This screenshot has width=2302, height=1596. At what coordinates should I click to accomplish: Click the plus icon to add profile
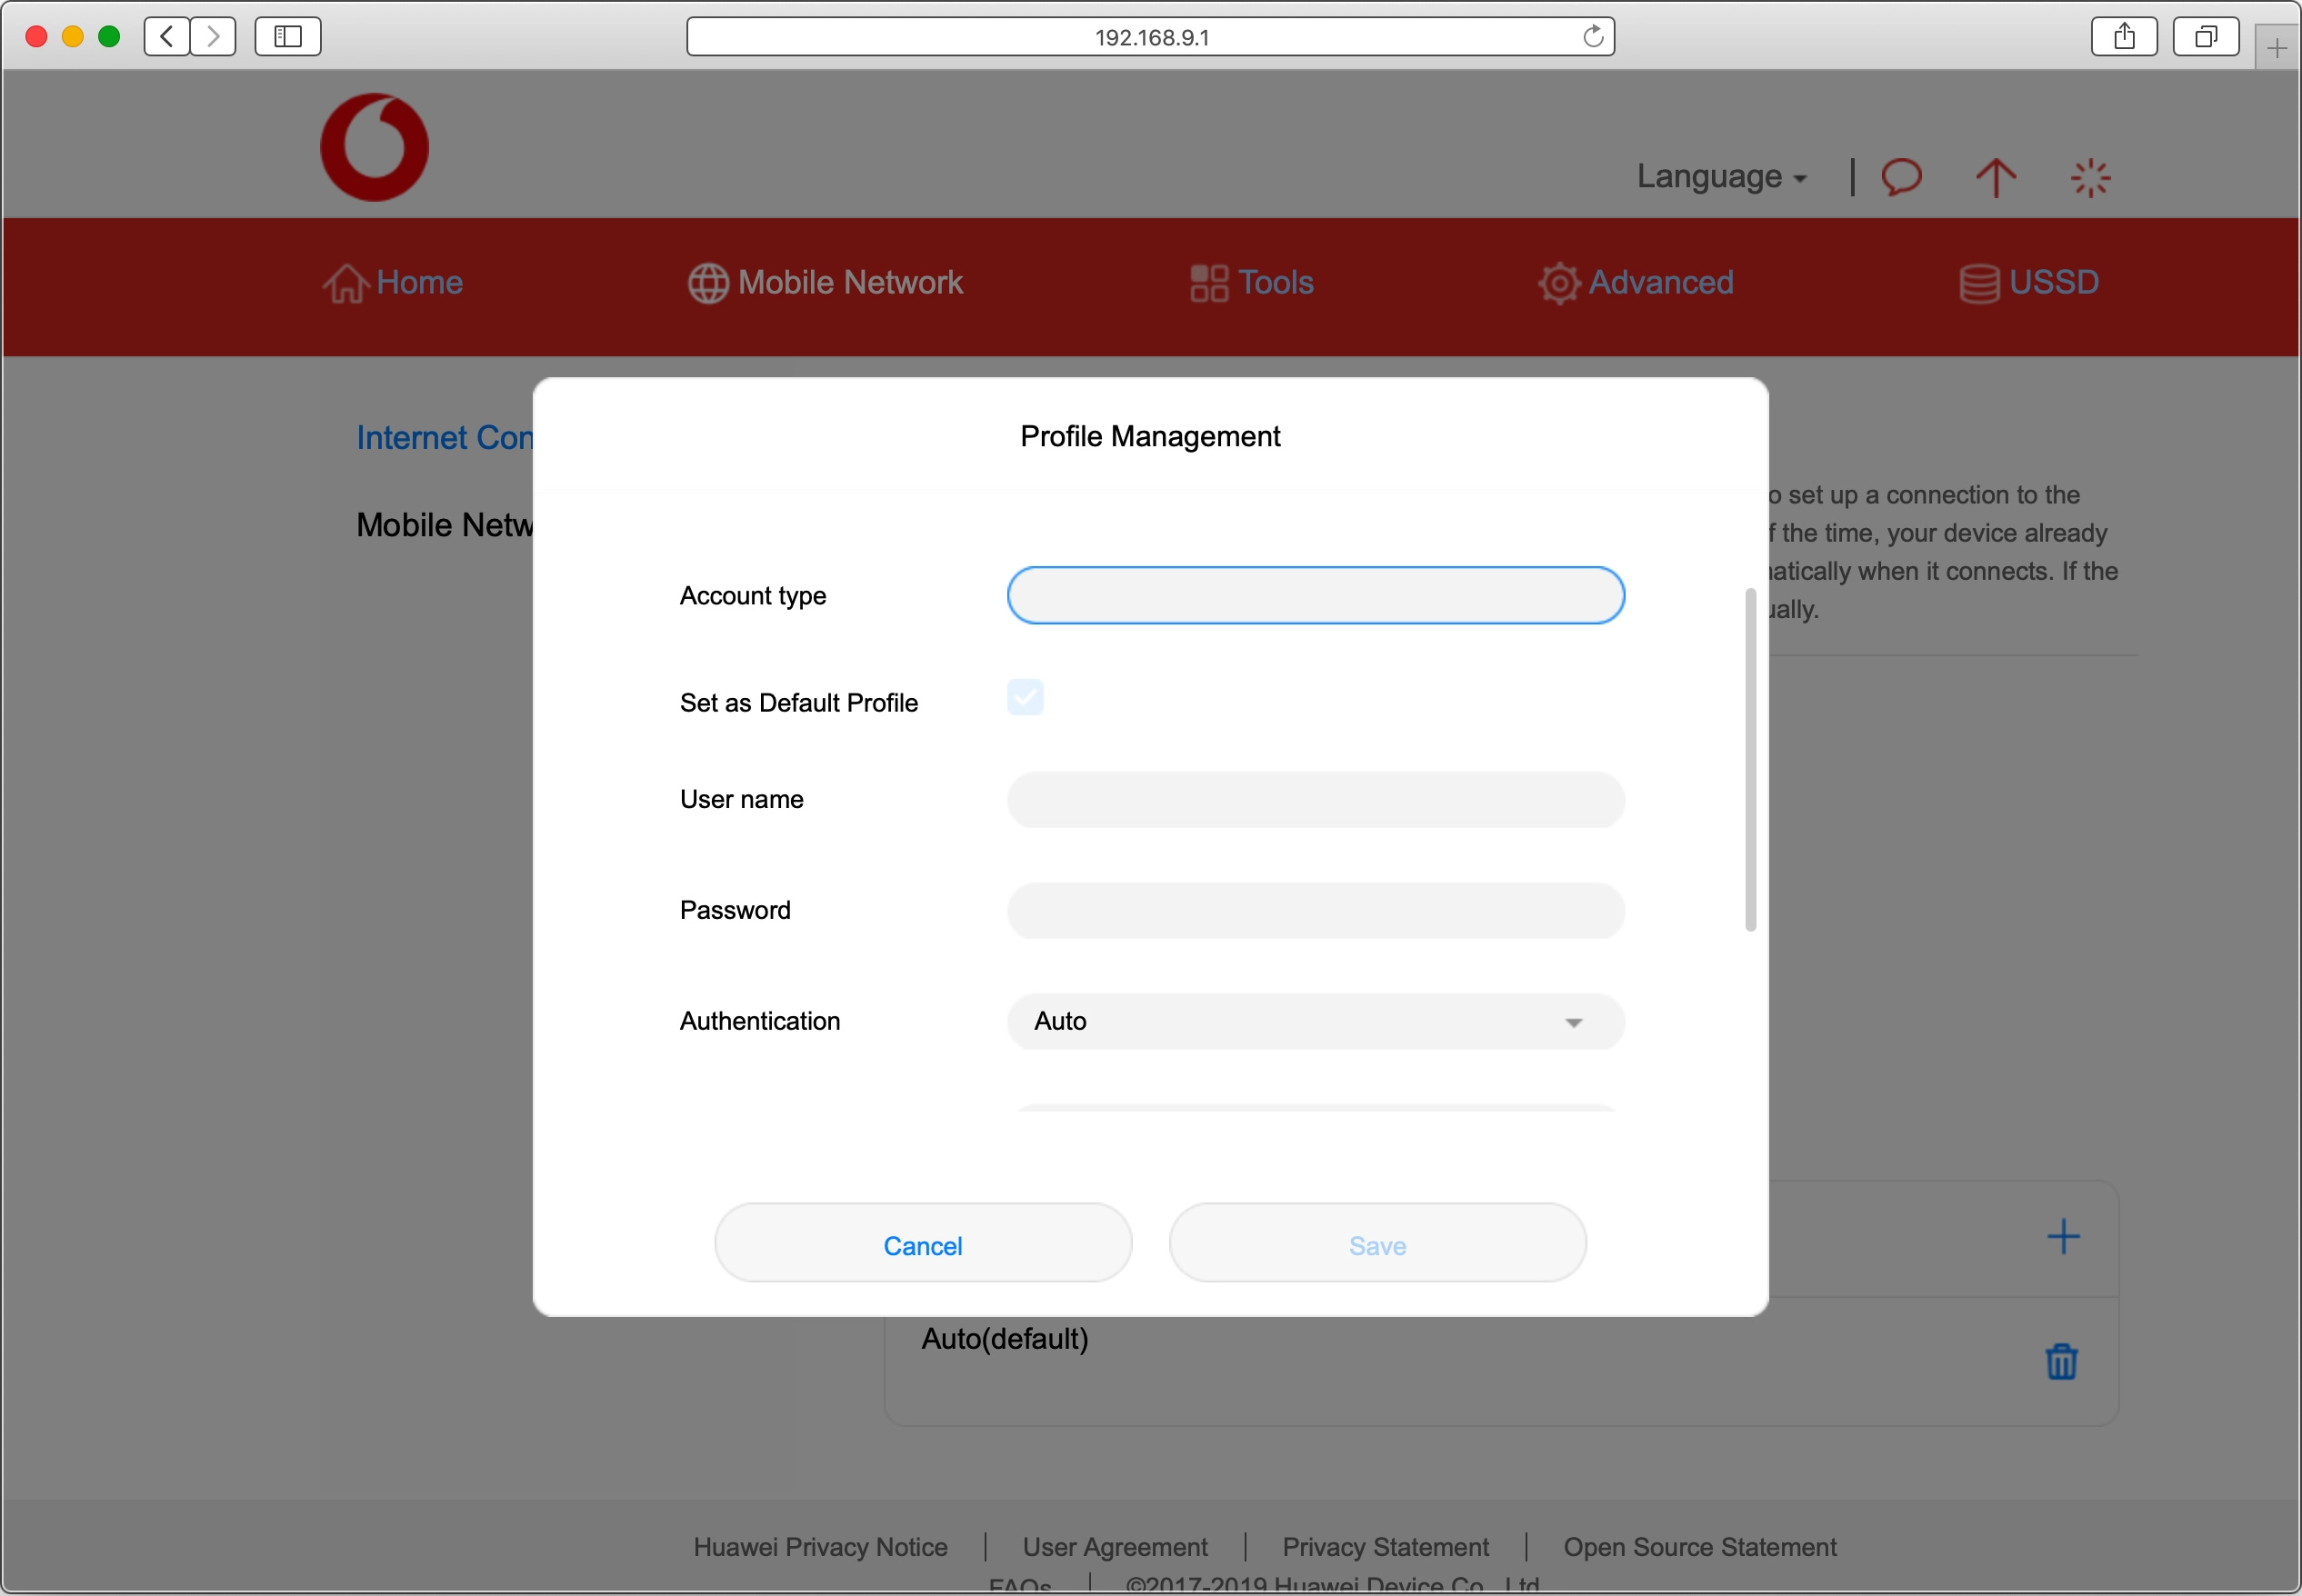click(x=2062, y=1237)
